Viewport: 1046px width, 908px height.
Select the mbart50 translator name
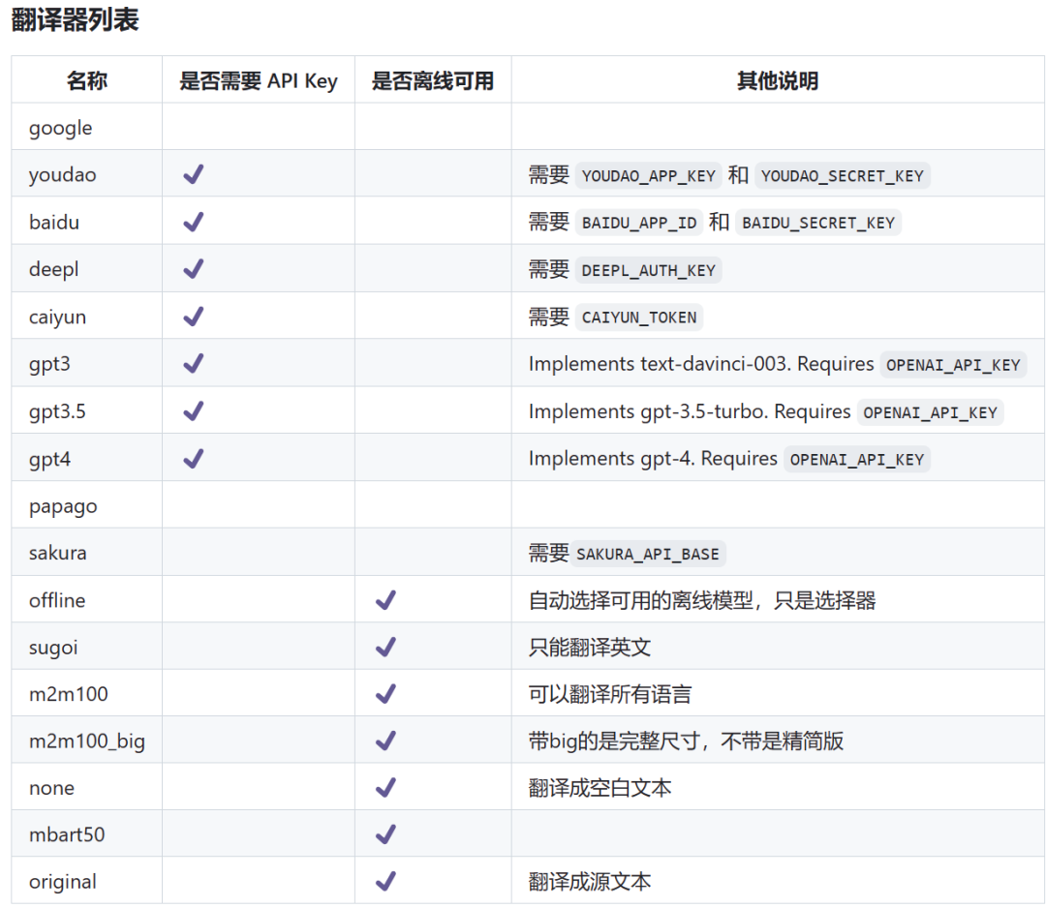coord(67,834)
